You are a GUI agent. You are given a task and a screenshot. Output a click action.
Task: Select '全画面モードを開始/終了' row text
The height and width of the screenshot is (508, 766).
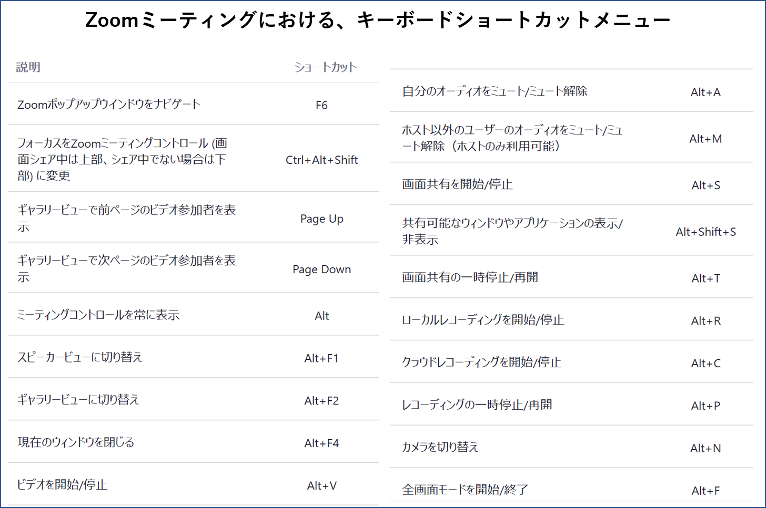pyautogui.click(x=465, y=490)
